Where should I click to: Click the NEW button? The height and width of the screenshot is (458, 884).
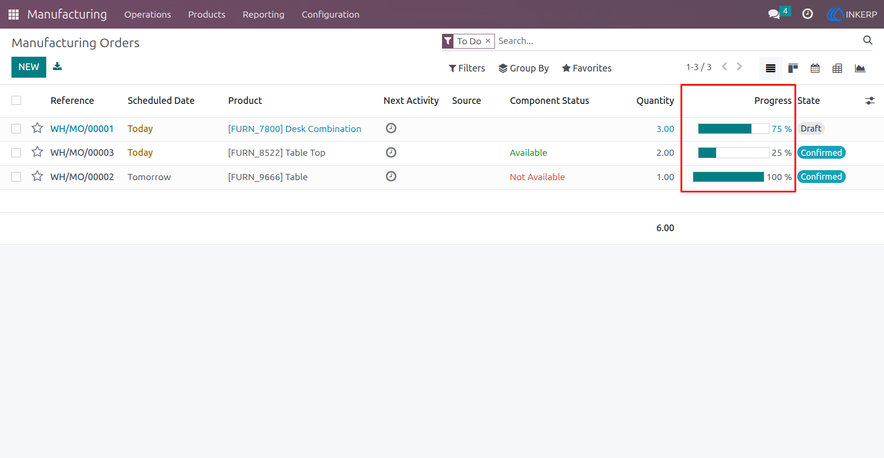point(29,67)
